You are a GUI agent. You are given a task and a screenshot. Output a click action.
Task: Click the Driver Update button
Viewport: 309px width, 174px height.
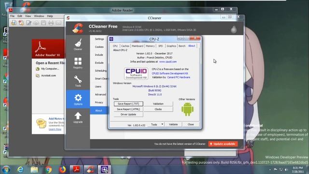(128, 115)
